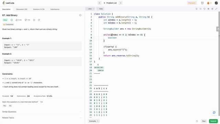Click the Example 1 code block
This screenshot has width=220, height=124.
point(42,46)
